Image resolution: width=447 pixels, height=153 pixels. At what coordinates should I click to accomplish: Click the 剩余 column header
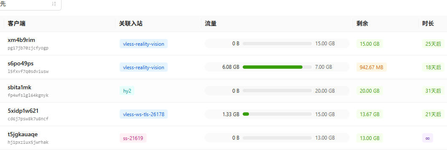click(x=362, y=23)
